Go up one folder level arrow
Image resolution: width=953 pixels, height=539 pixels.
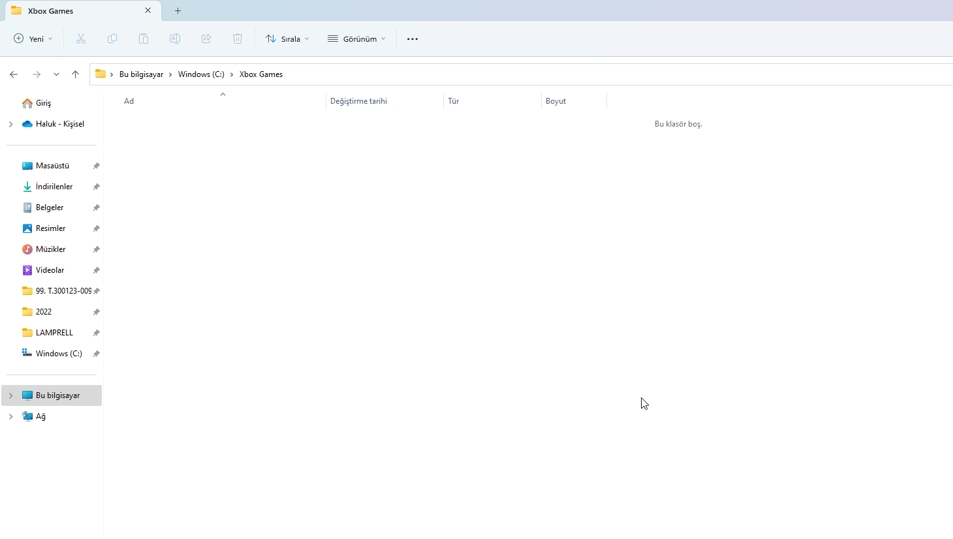pyautogui.click(x=76, y=74)
